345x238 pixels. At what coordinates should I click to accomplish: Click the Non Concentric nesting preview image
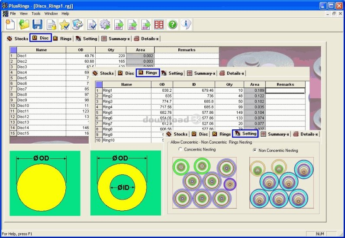pyautogui.click(x=281, y=183)
